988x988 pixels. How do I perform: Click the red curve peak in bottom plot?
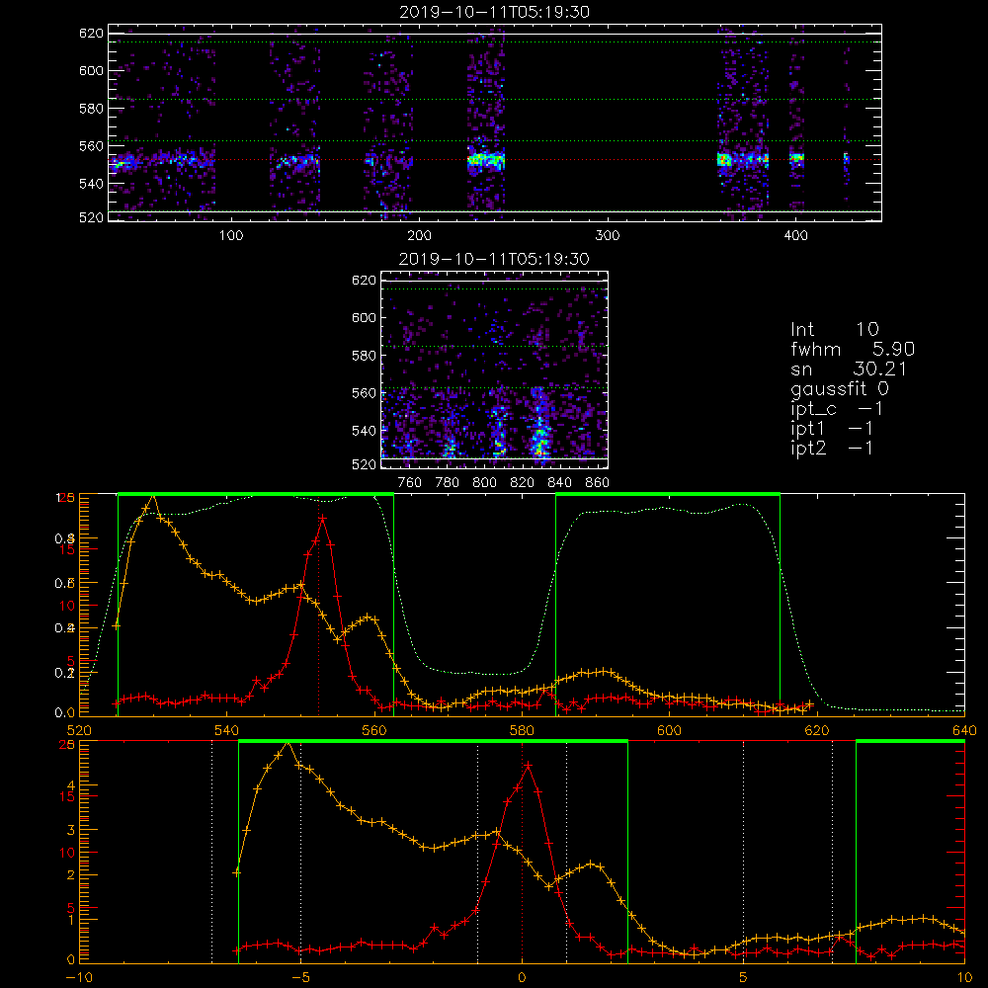click(528, 765)
